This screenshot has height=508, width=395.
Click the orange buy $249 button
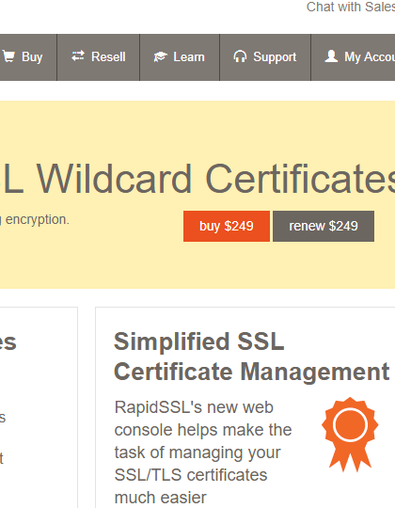click(x=227, y=226)
